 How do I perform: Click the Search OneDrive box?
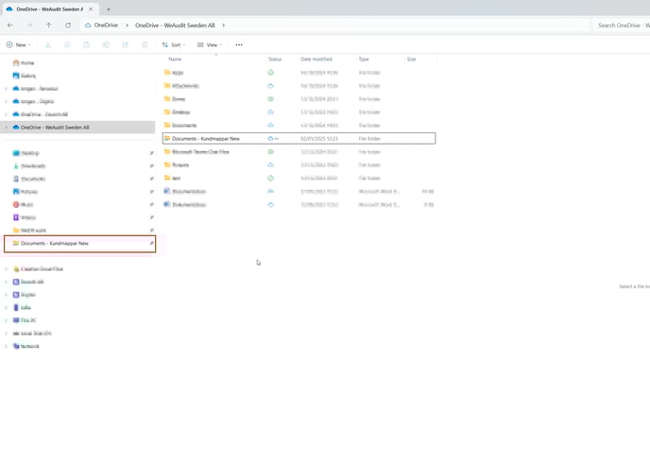pos(622,26)
